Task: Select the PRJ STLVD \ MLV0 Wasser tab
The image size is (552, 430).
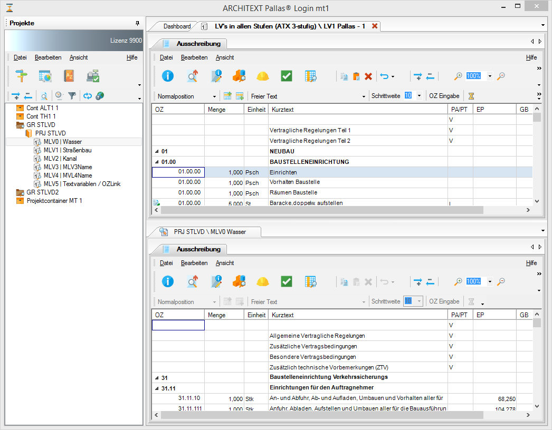Action: (x=210, y=232)
